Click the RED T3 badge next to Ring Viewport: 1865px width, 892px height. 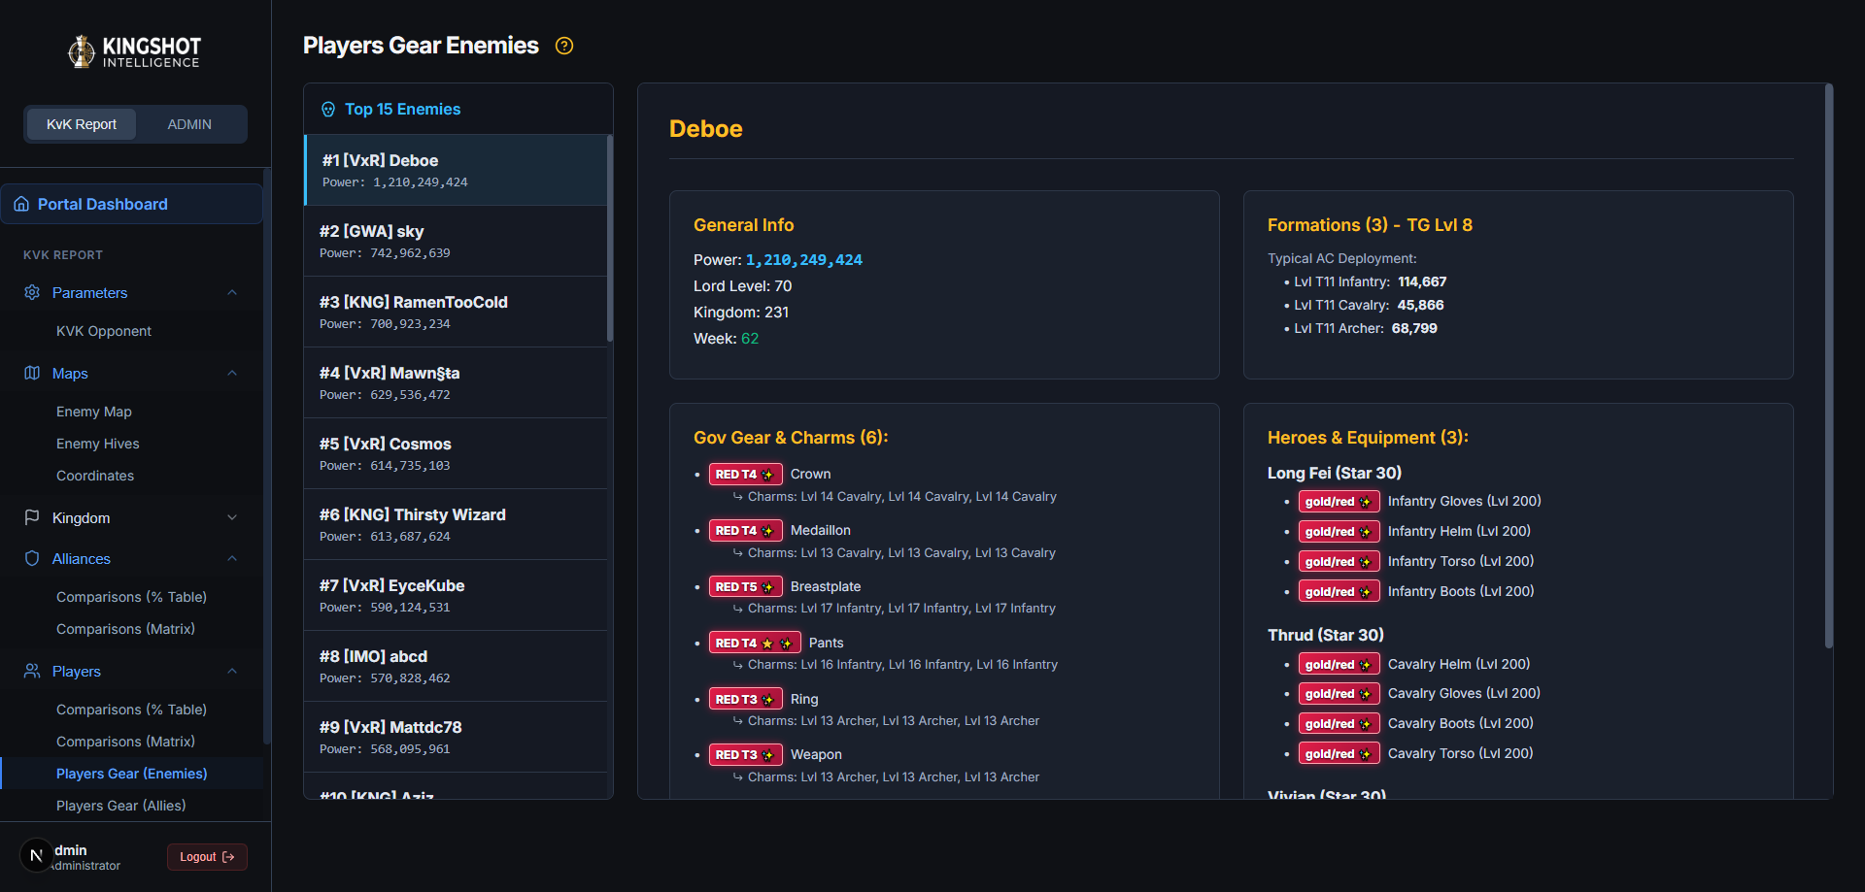coord(745,699)
